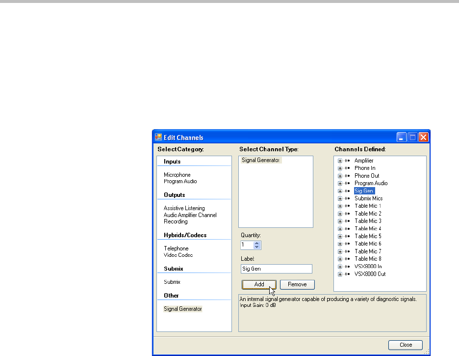Click into the Label text field
The image size is (459, 356).
(x=276, y=269)
